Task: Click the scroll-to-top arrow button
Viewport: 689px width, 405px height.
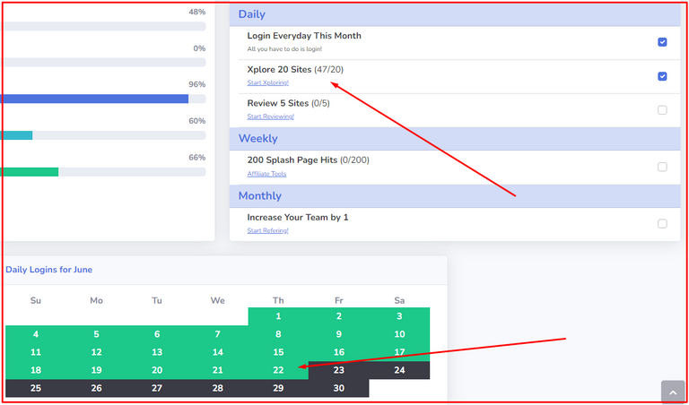Action: tap(672, 392)
